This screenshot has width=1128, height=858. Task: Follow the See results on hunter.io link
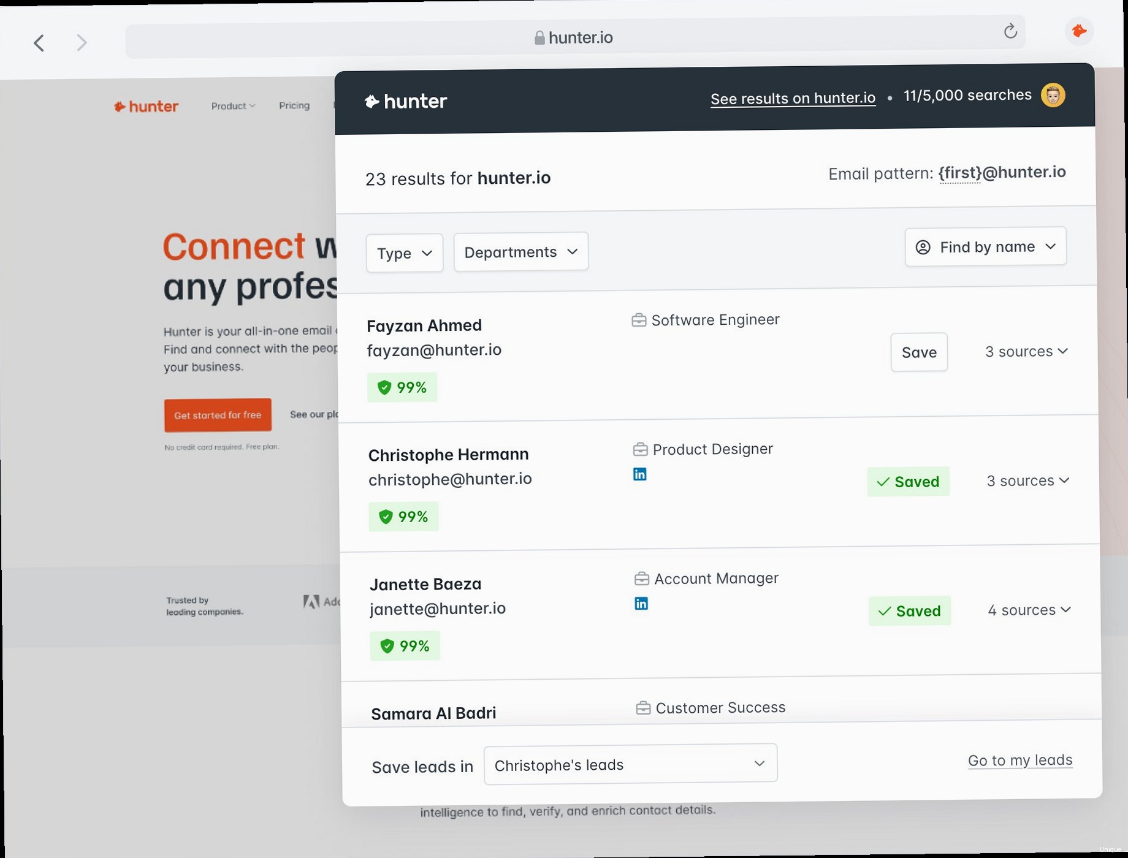point(793,98)
